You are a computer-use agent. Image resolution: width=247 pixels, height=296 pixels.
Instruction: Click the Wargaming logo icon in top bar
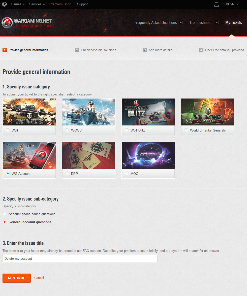pos(5,4)
